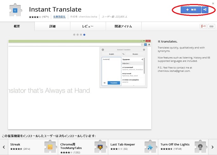This screenshot has height=155, width=217.
Task: Click the star rating with 1571 reviews
Action: tap(39, 17)
